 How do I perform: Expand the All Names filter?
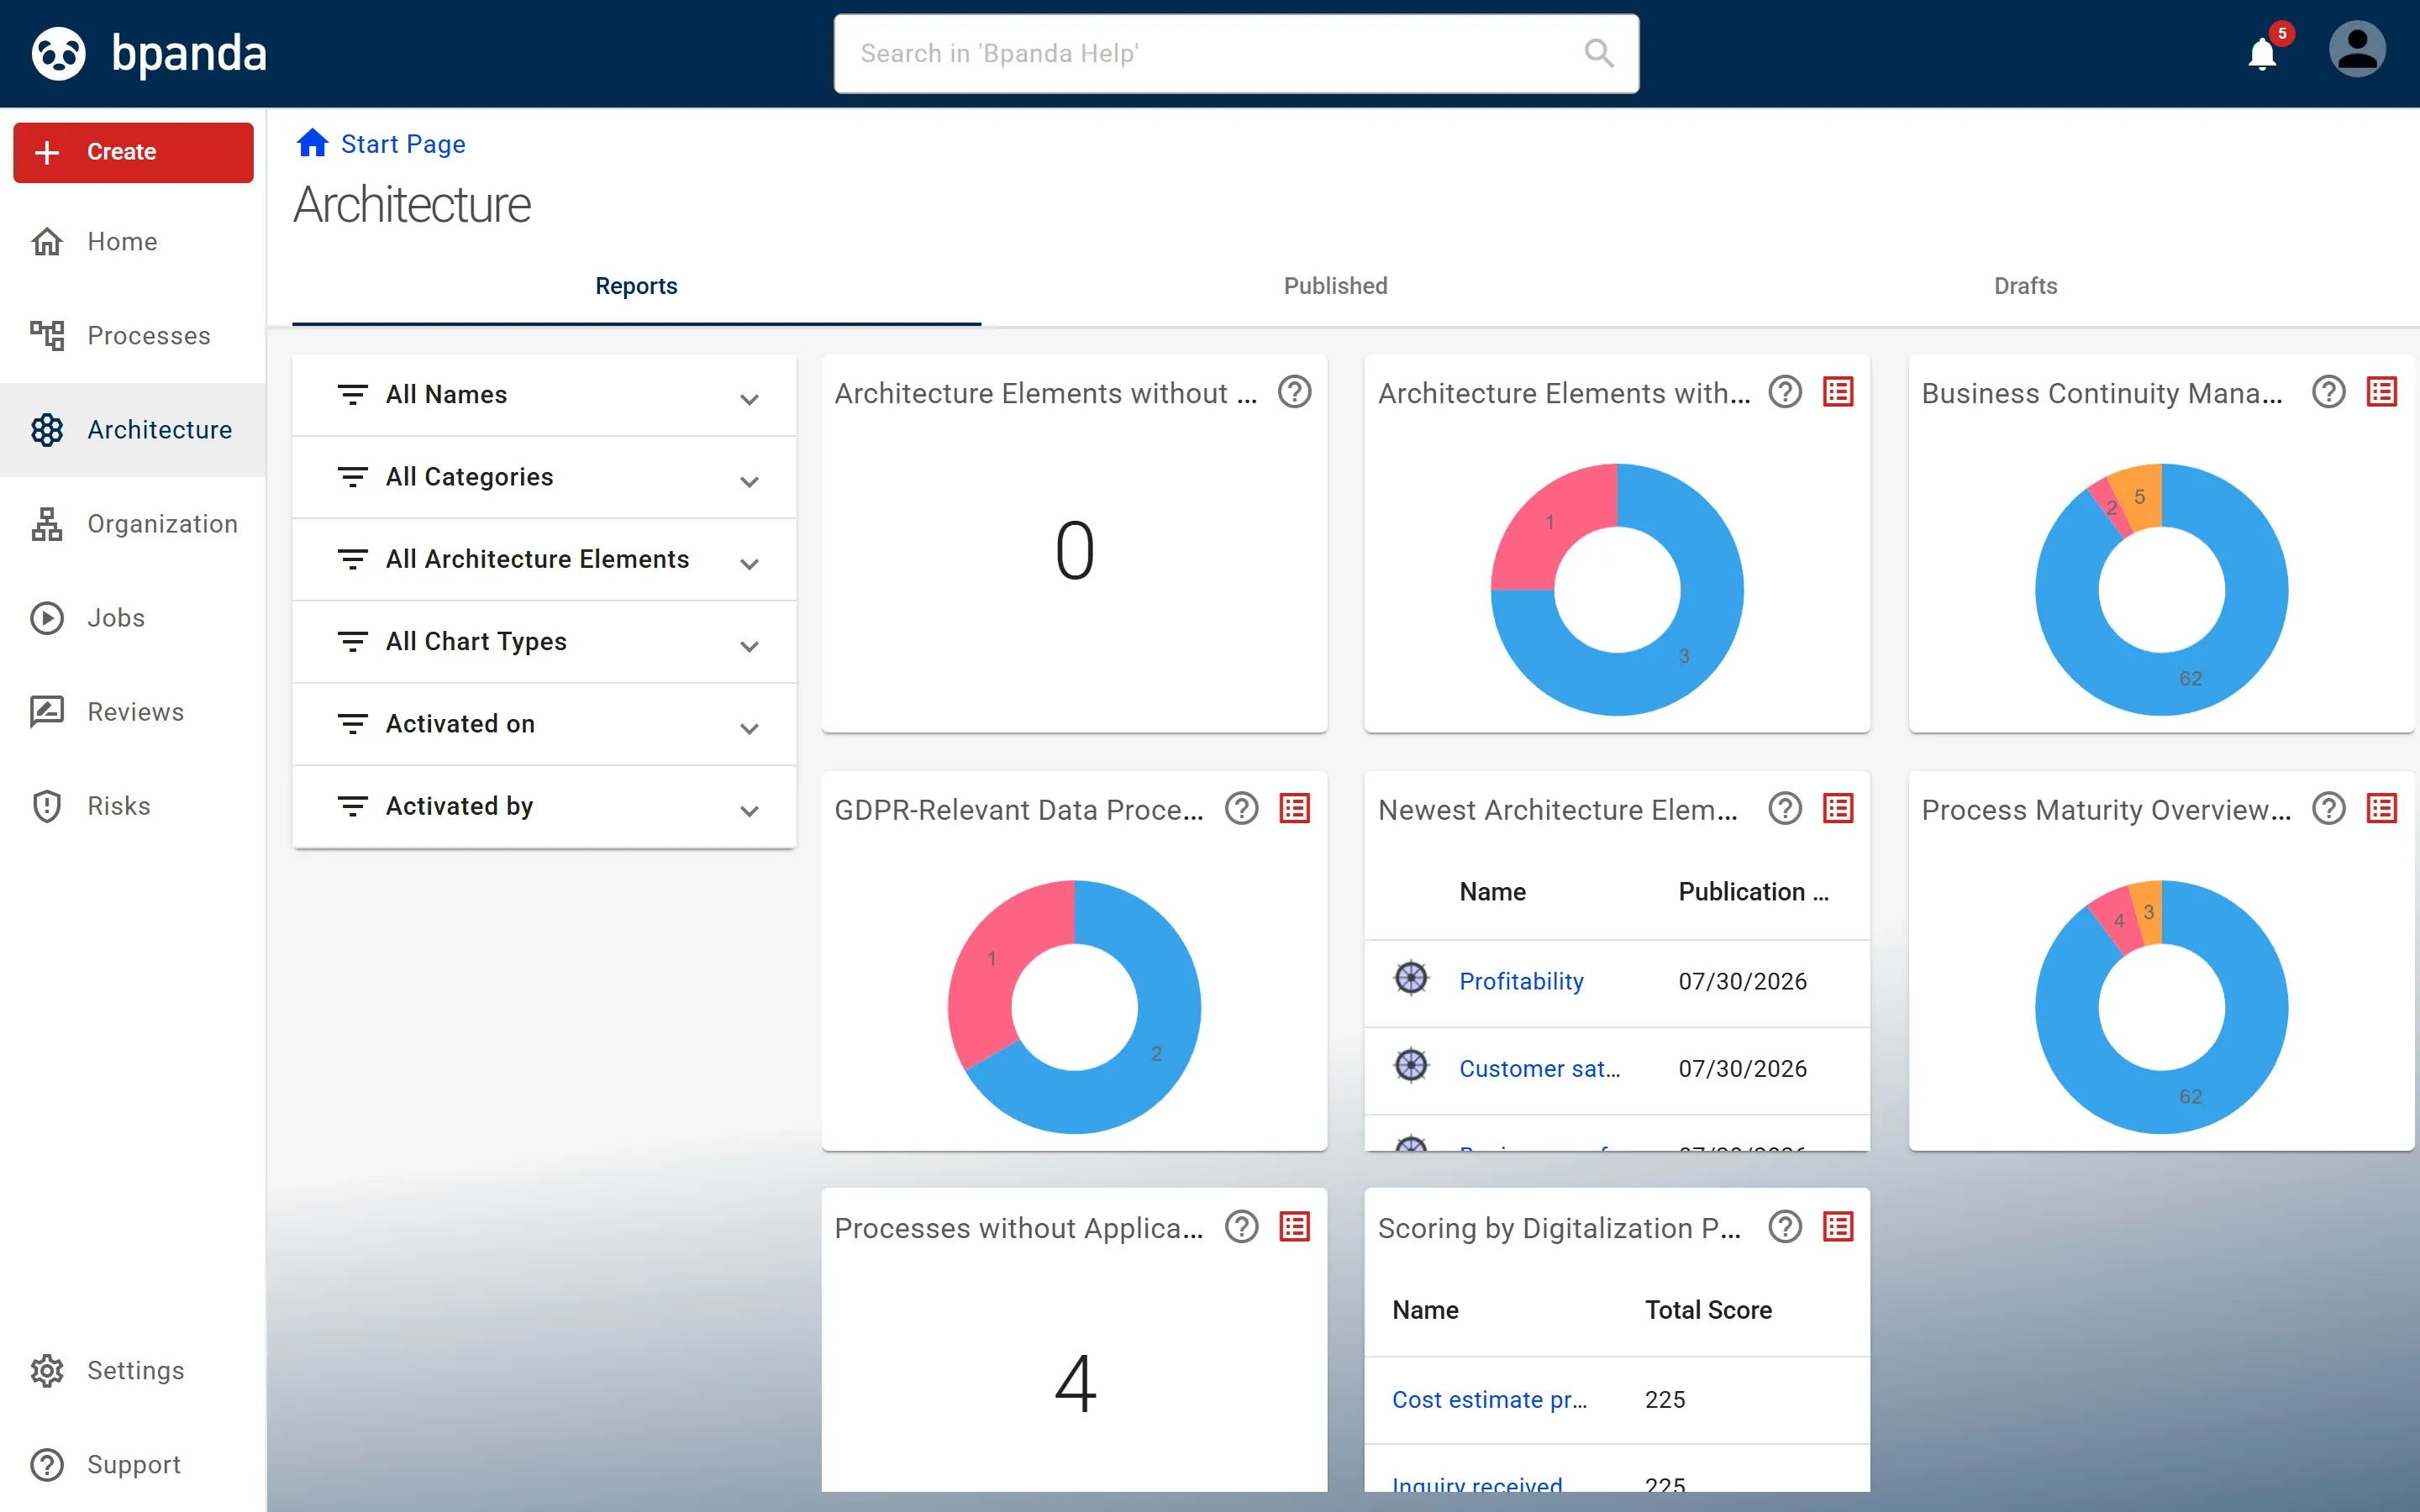point(544,395)
